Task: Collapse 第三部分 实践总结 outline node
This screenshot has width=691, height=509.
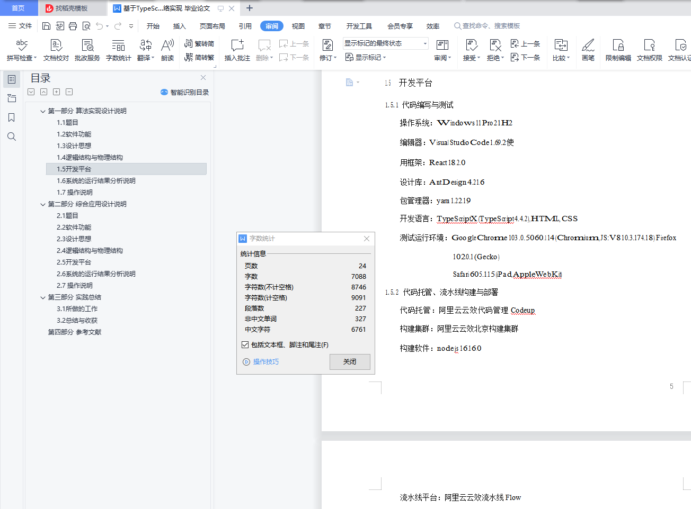Action: (43, 297)
